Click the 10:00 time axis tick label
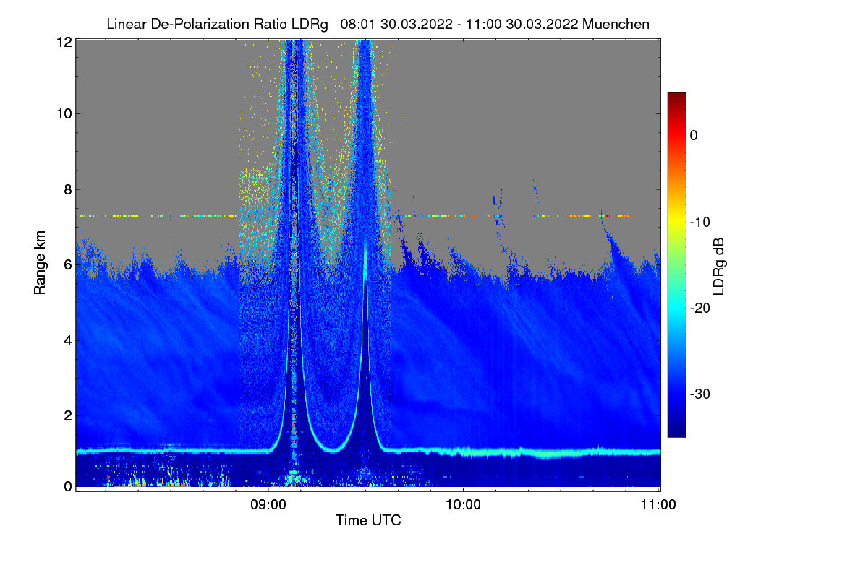 (463, 505)
